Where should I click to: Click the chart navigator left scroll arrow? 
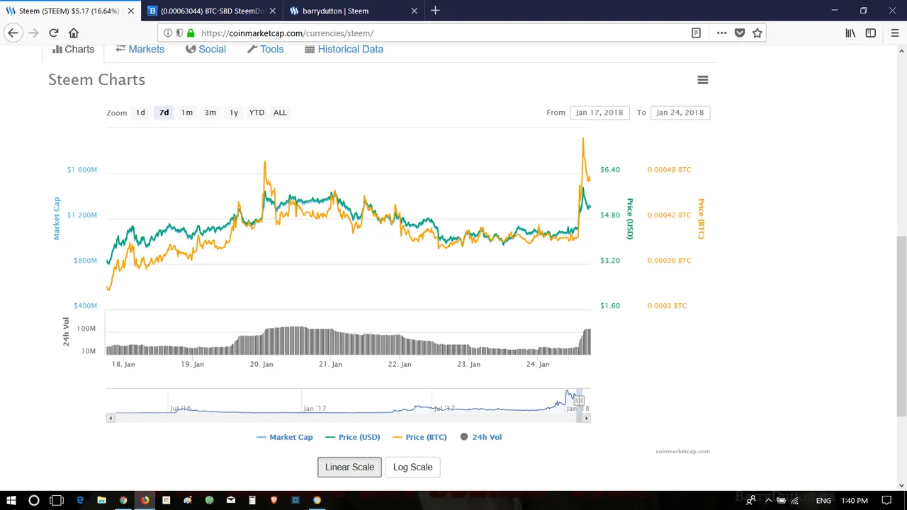click(111, 419)
